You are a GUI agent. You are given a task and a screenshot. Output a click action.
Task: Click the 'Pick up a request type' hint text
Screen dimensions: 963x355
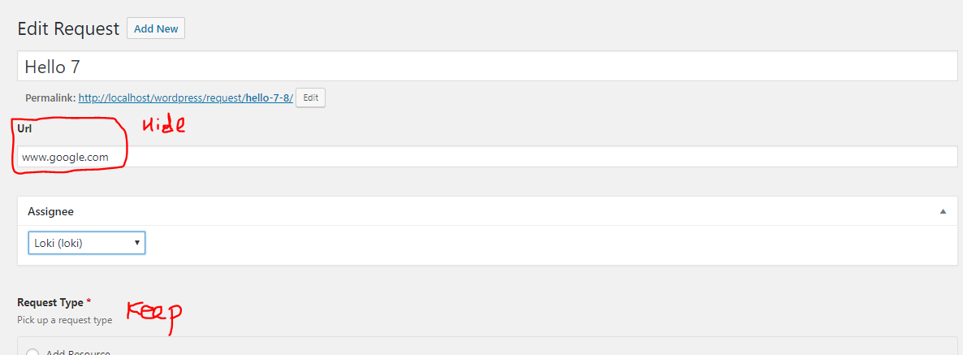[65, 320]
